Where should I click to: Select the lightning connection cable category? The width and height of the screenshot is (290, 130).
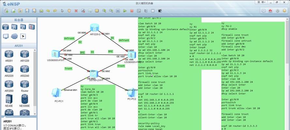23,36
